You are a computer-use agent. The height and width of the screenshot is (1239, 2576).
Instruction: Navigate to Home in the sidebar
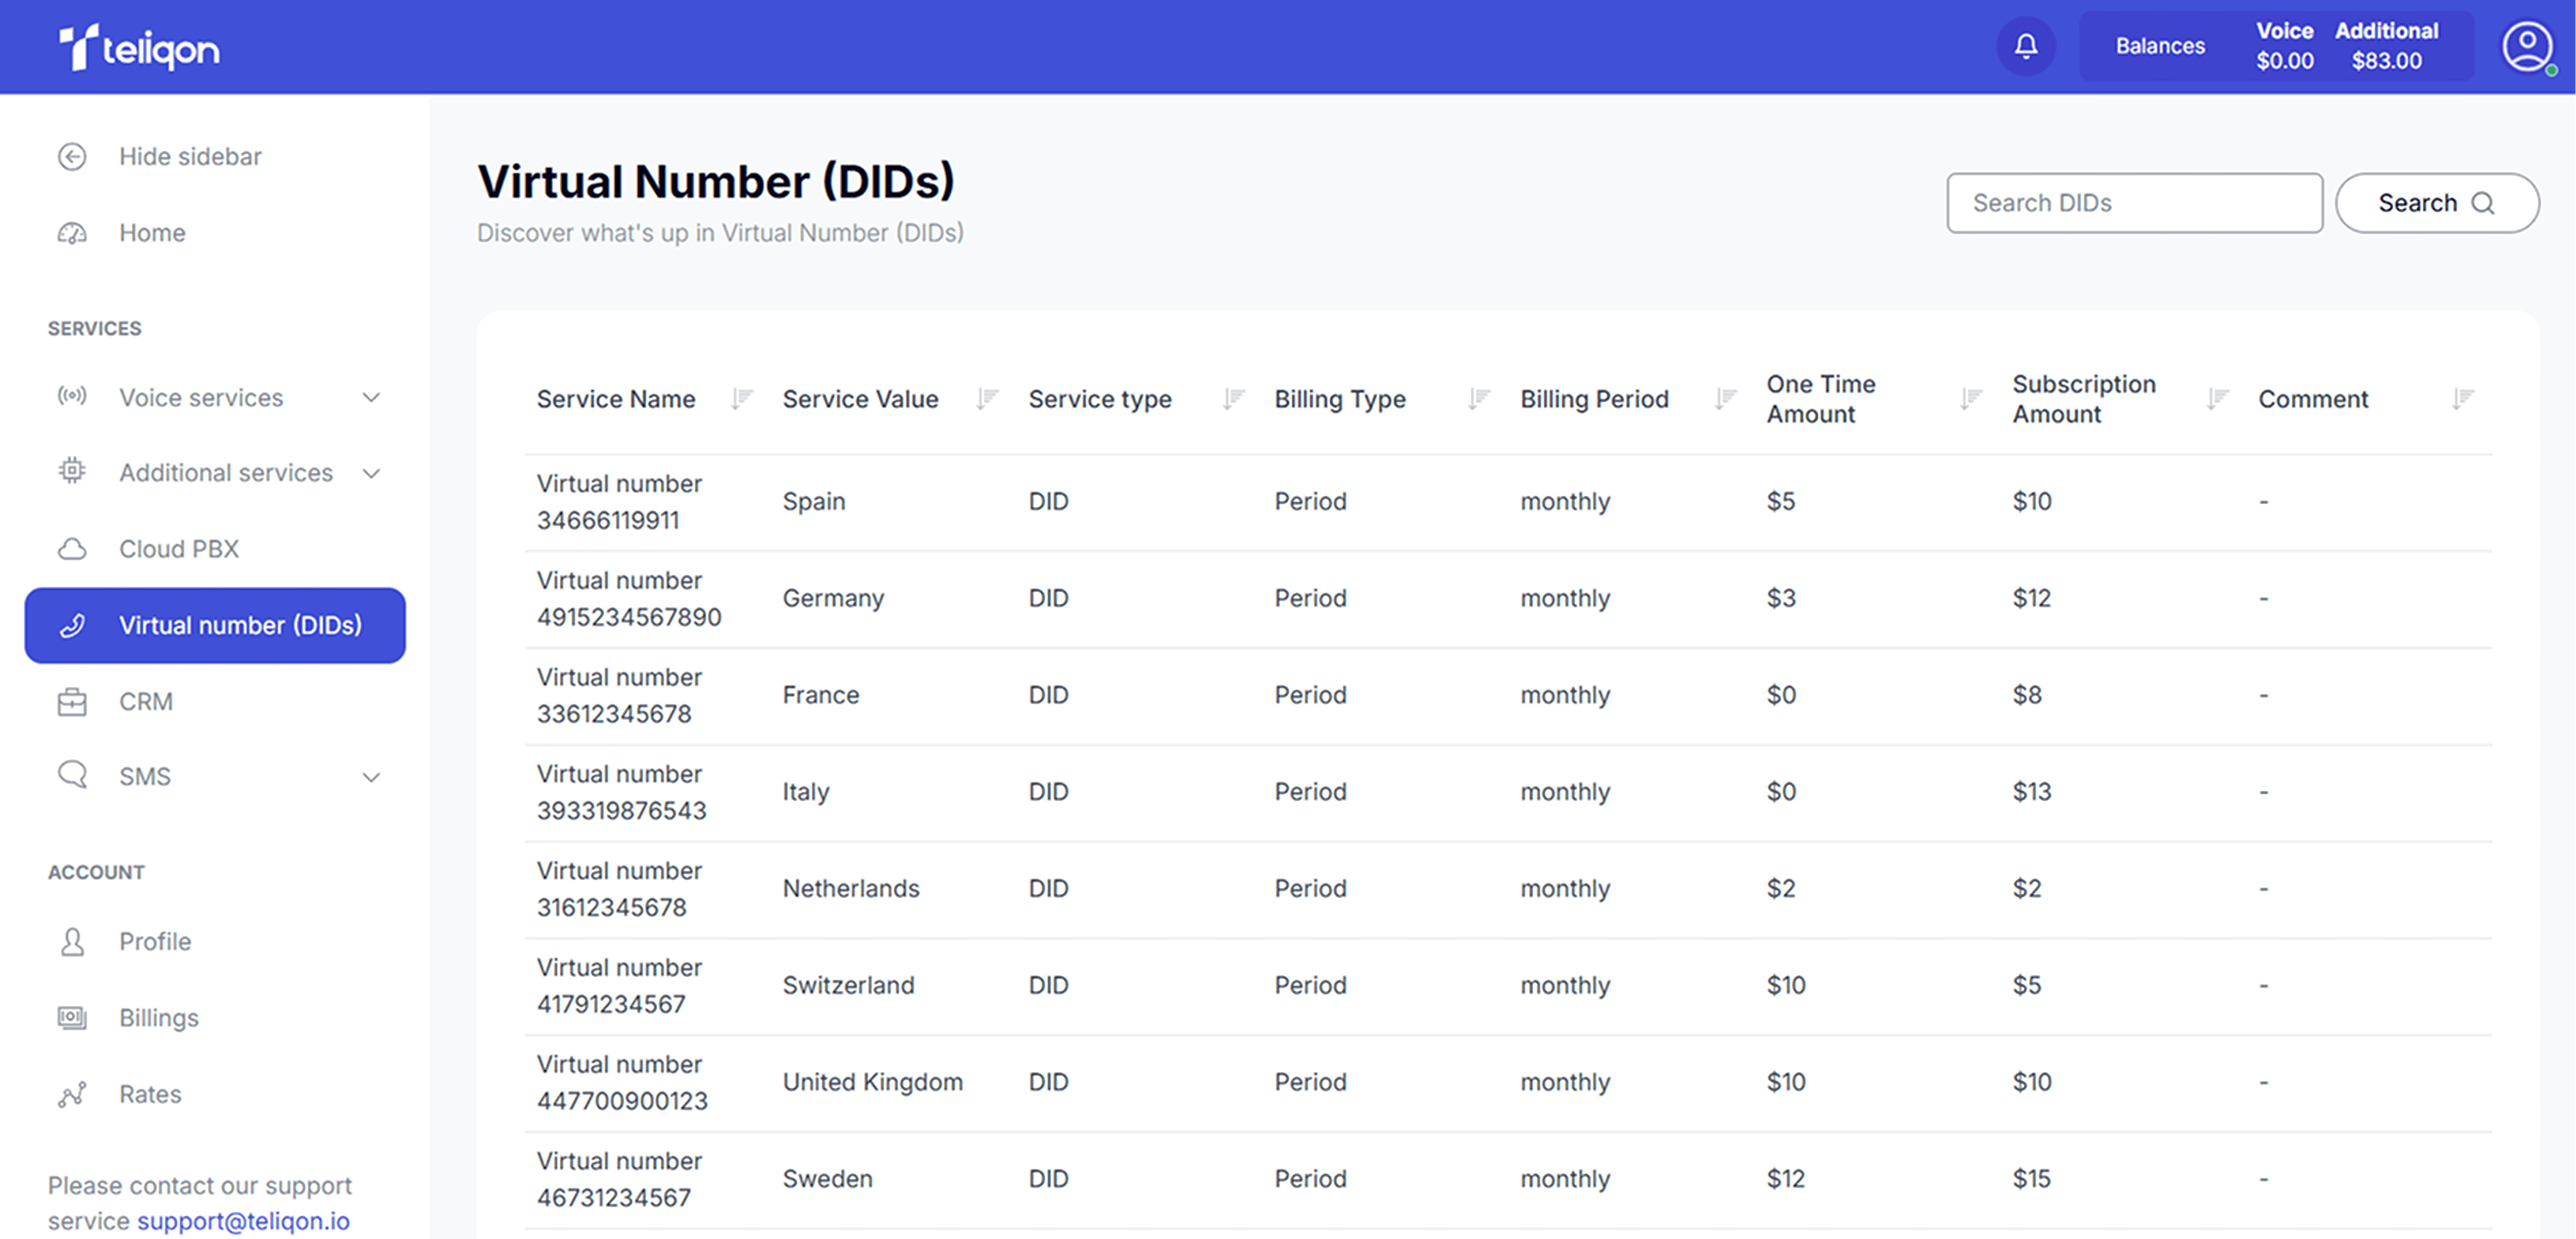tap(151, 232)
